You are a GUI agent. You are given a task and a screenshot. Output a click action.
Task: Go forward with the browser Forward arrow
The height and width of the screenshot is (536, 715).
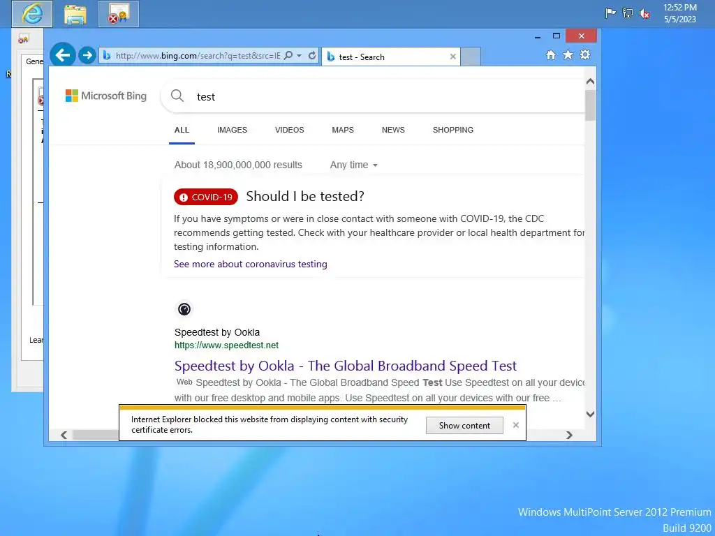[x=87, y=56]
